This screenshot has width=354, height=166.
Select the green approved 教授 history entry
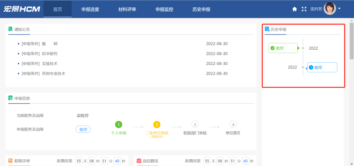point(283,48)
